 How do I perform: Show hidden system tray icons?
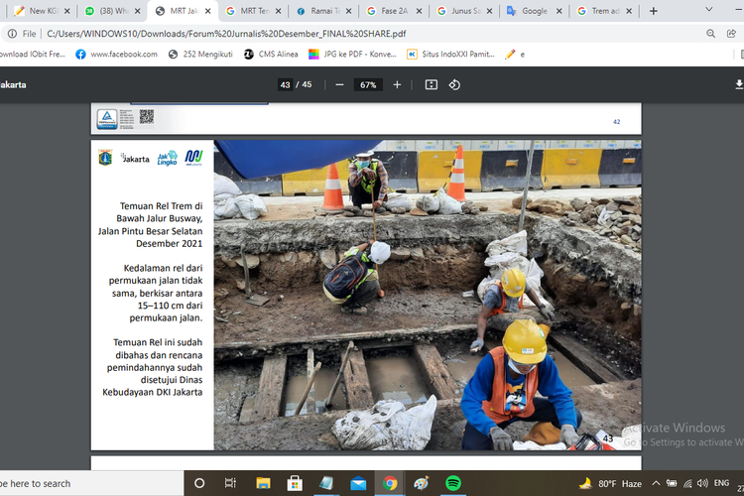[x=656, y=483]
